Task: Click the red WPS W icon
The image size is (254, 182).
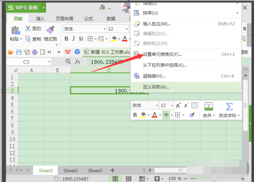Action: 68,52
